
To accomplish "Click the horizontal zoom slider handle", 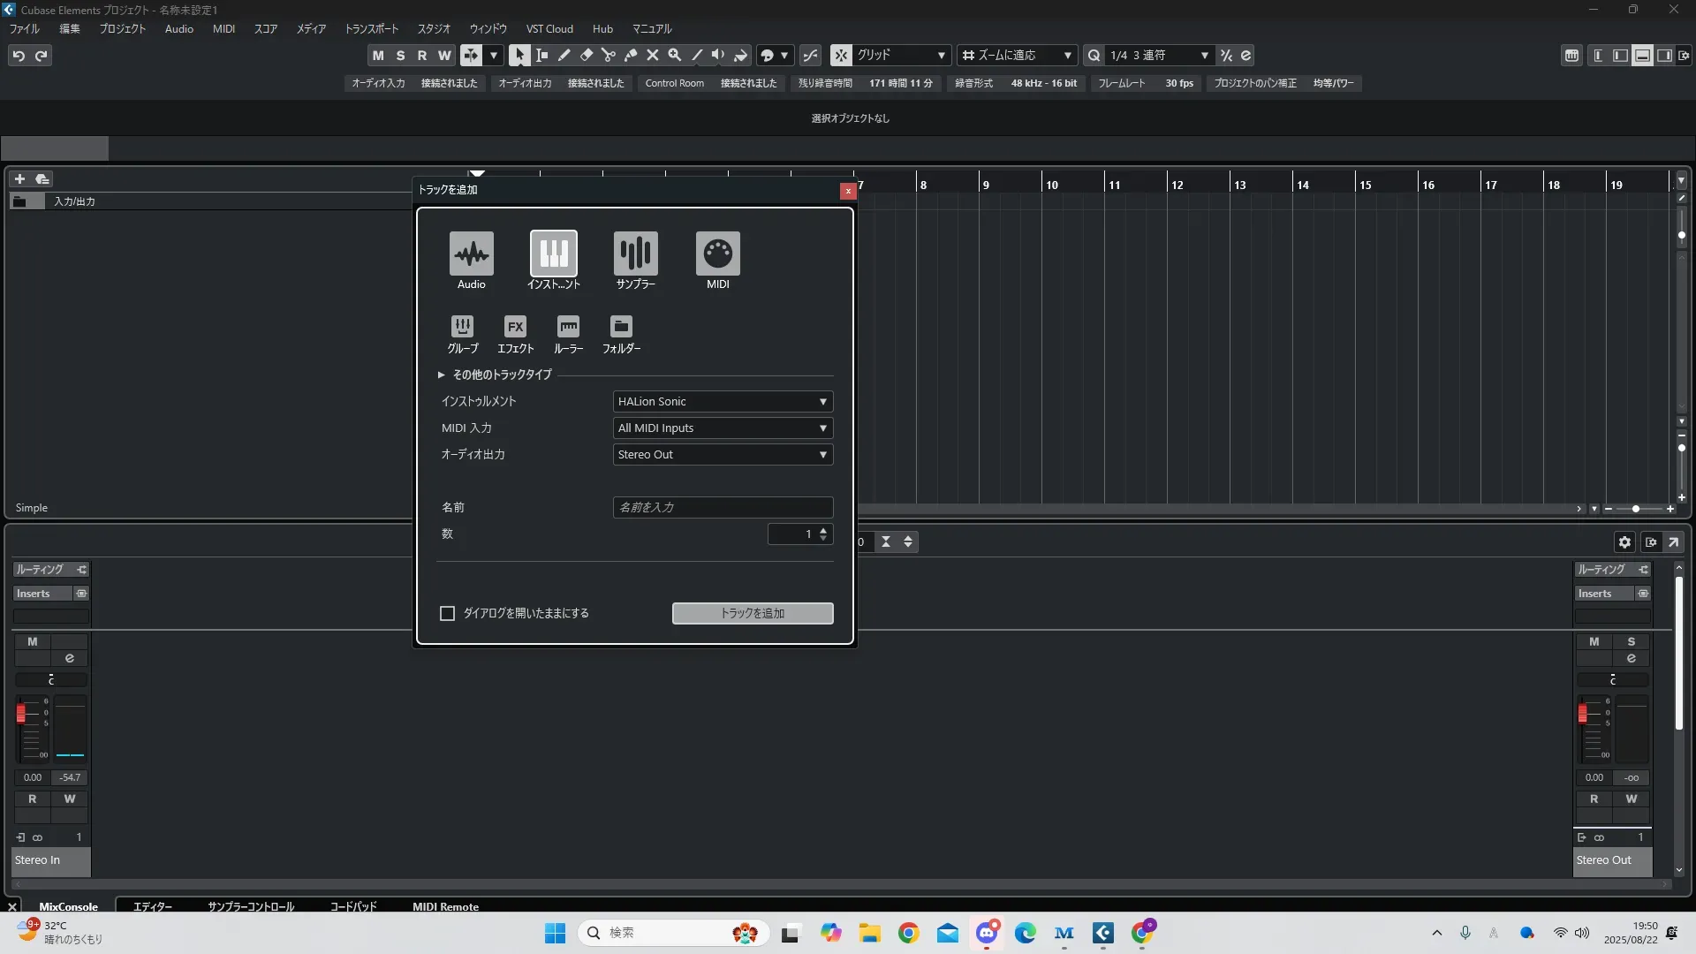I will pos(1636,509).
